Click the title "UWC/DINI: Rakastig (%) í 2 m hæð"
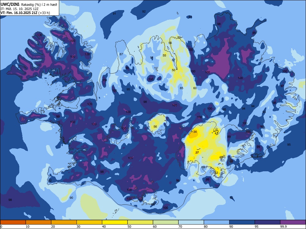 tap(29, 5)
